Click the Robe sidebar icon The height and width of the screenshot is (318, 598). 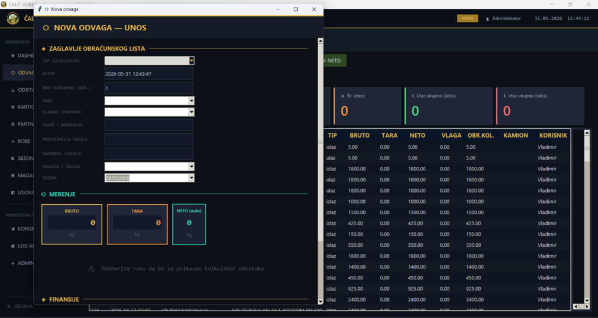(13, 141)
